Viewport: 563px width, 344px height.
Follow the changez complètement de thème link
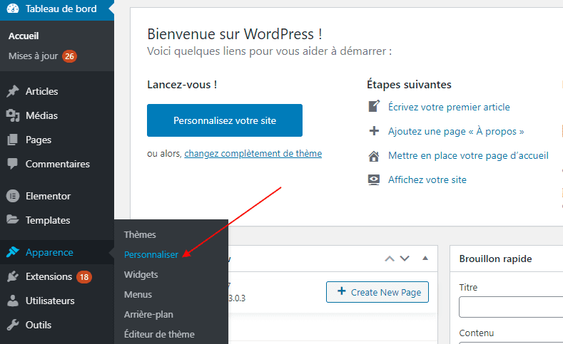click(x=253, y=153)
